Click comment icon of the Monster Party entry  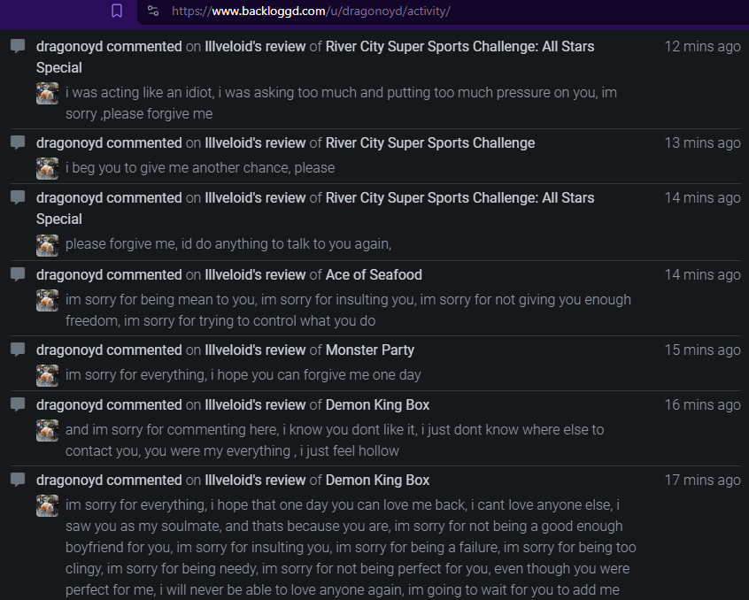tap(19, 350)
